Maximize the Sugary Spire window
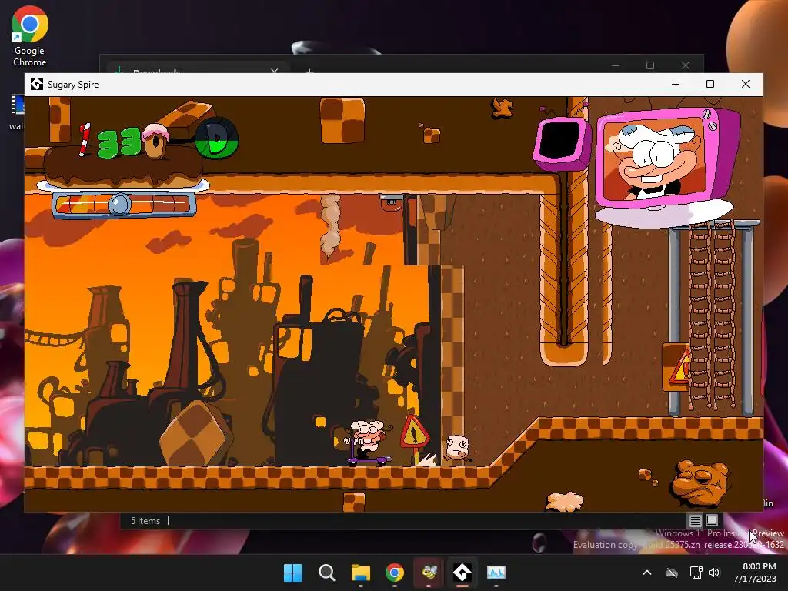 tap(710, 84)
